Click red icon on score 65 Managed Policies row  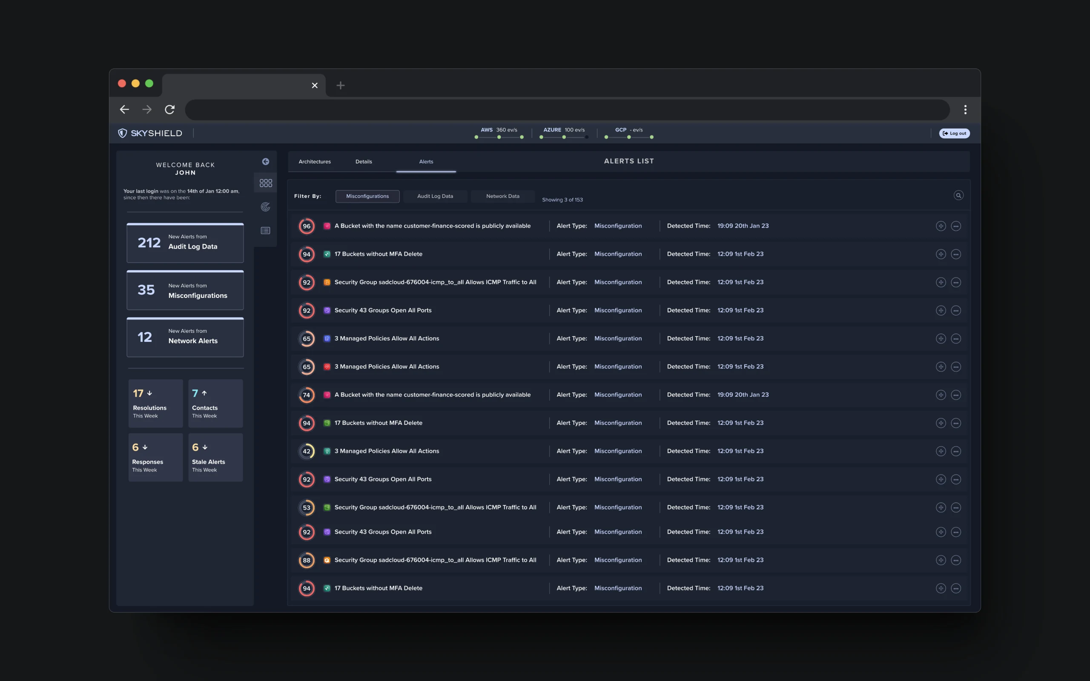point(327,366)
